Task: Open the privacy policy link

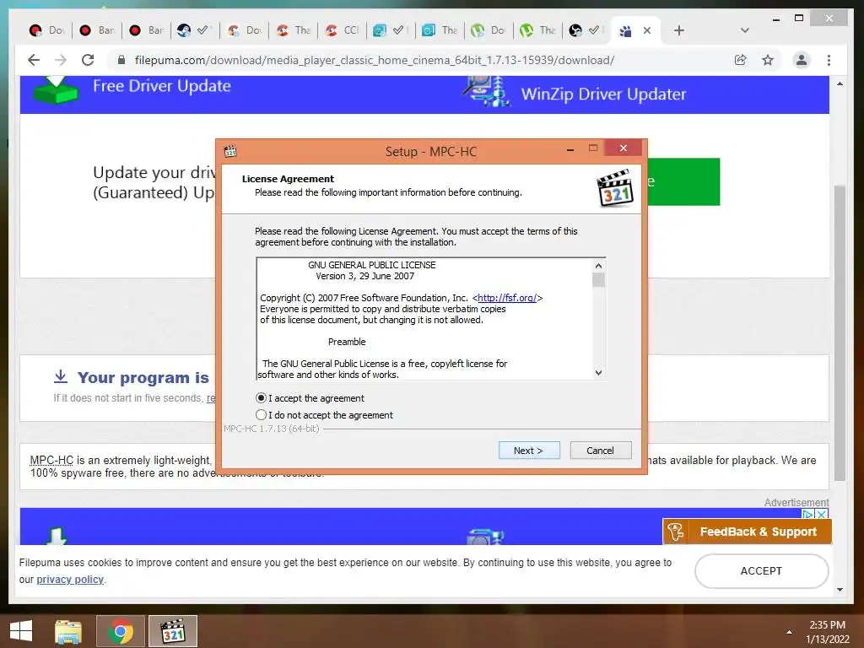Action: pyautogui.click(x=70, y=580)
